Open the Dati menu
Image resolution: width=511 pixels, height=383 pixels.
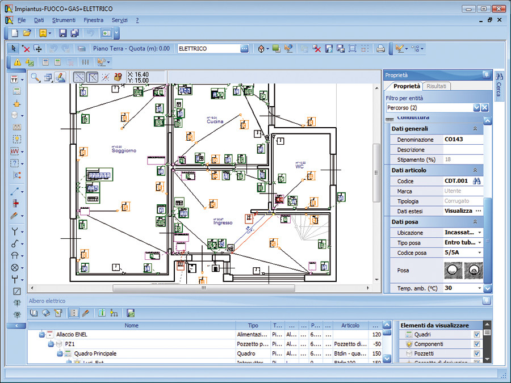(39, 20)
